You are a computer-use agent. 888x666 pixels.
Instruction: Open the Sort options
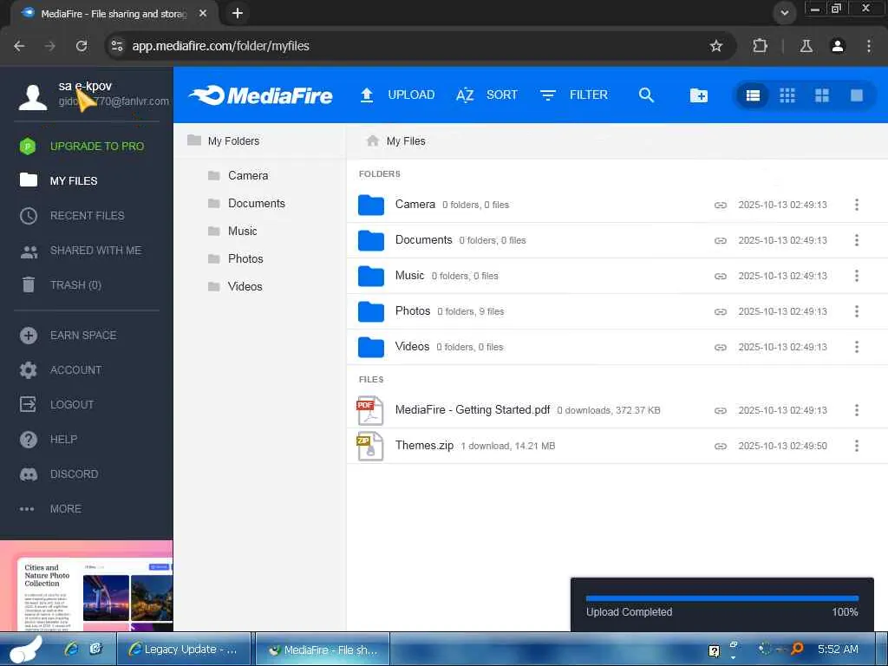tap(487, 95)
